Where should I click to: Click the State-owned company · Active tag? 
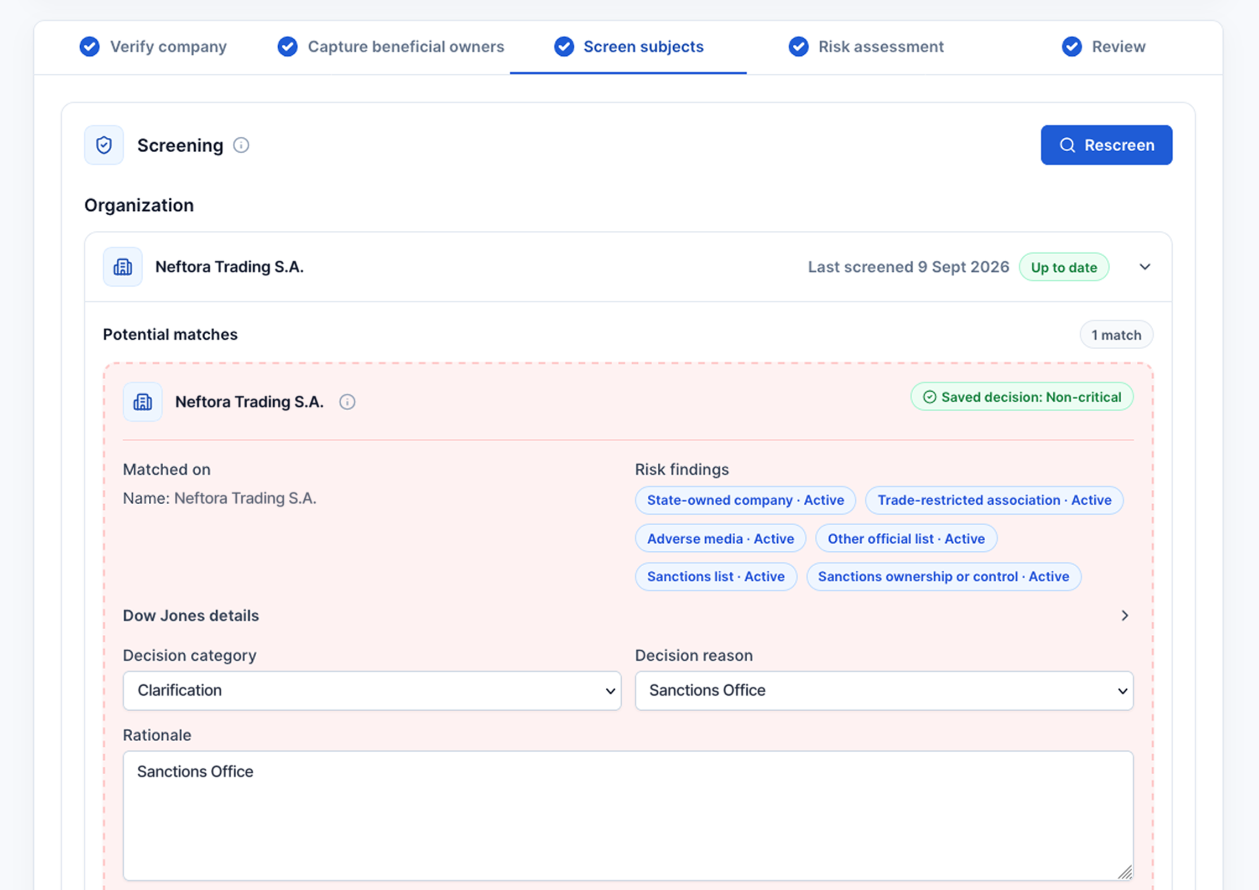click(745, 500)
